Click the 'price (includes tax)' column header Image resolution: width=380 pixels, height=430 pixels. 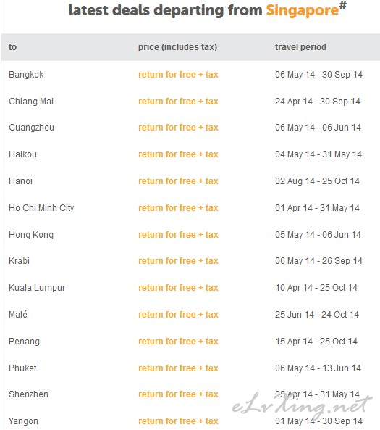(177, 47)
